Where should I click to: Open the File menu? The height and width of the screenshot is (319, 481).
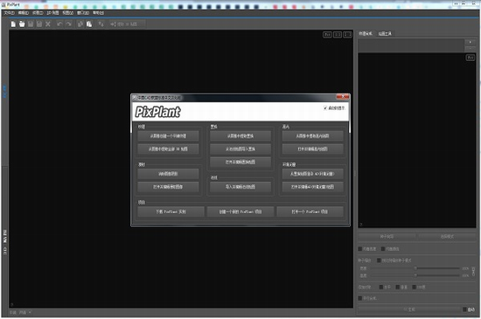coord(10,13)
